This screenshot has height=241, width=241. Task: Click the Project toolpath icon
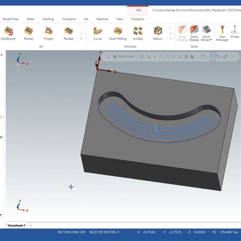48,34
